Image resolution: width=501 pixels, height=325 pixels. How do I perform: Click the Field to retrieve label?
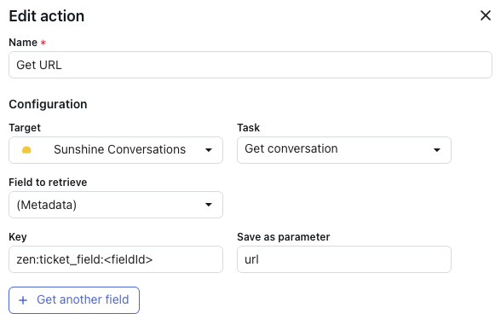point(48,183)
